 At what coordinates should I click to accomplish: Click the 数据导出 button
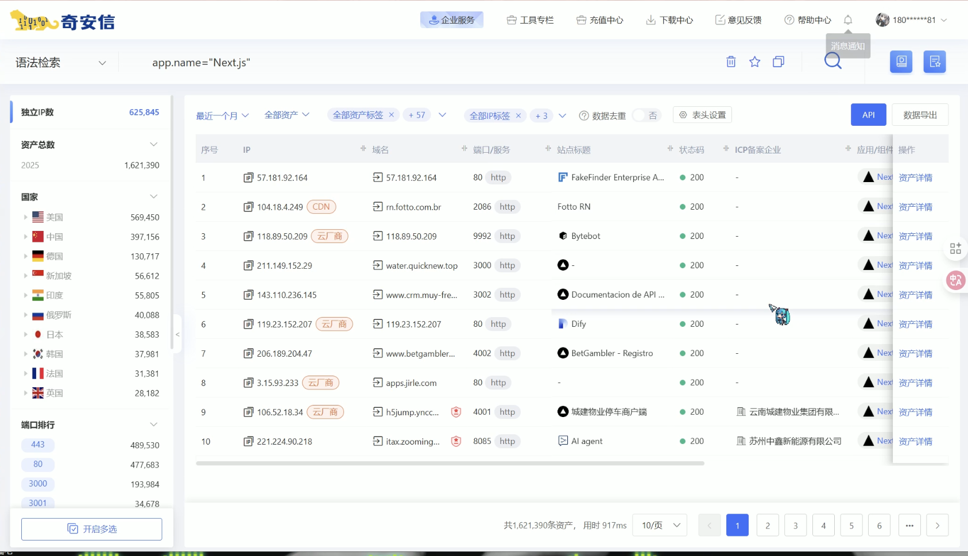tap(920, 115)
